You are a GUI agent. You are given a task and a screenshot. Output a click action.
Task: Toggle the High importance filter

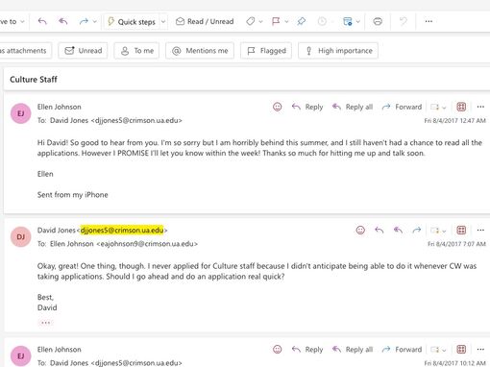(338, 51)
